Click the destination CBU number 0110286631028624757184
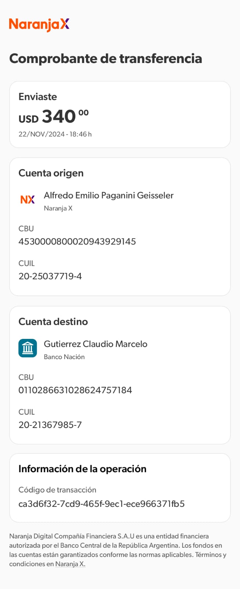This screenshot has width=240, height=589. pos(75,390)
